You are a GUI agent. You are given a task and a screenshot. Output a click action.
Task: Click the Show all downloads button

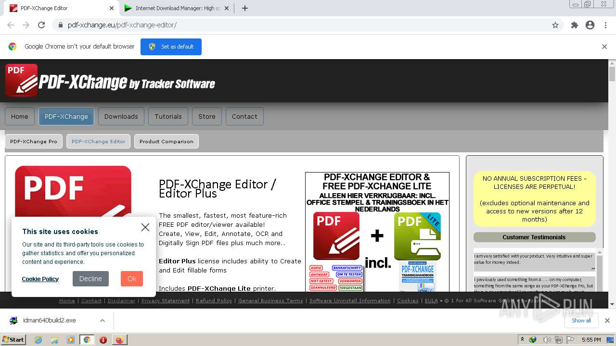coord(581,321)
